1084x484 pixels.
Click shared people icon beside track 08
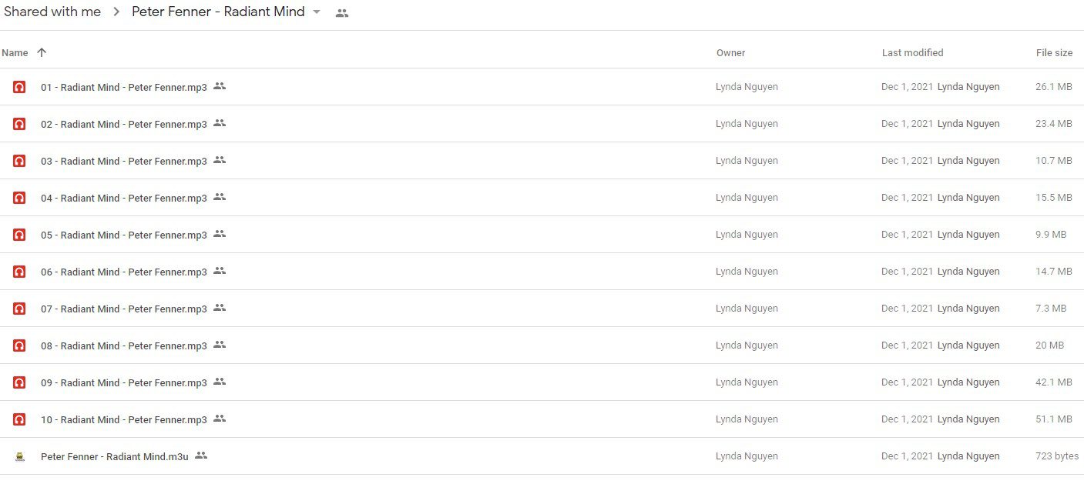click(220, 345)
